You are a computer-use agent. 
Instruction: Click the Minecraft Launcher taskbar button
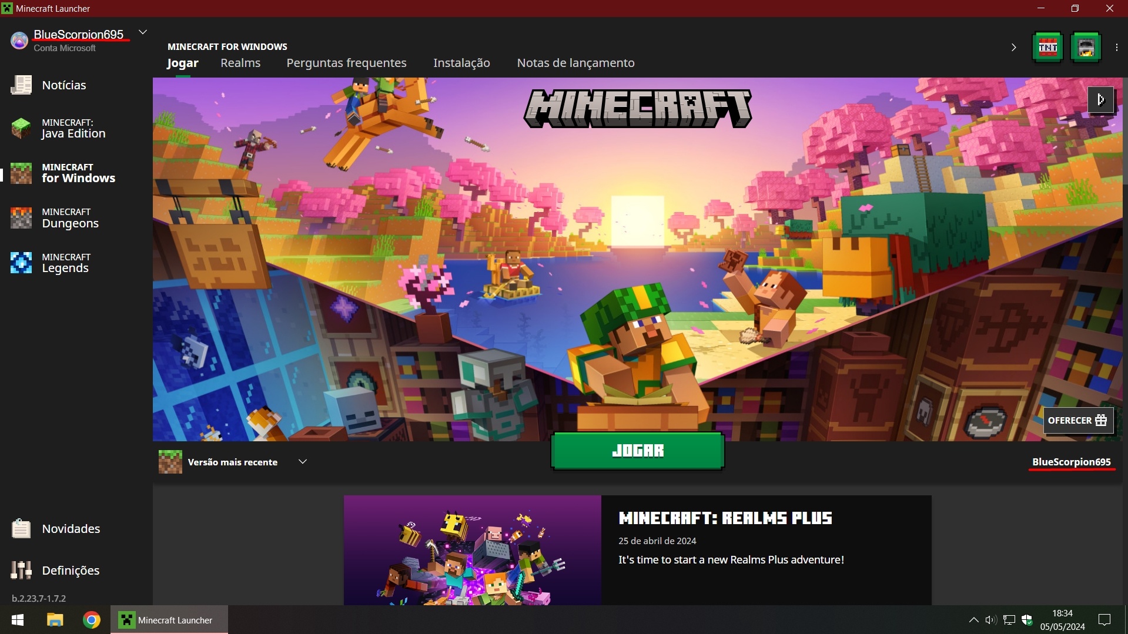pyautogui.click(x=169, y=620)
